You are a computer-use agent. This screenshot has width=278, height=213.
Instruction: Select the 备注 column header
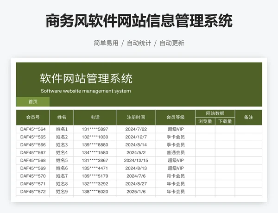click(x=248, y=117)
